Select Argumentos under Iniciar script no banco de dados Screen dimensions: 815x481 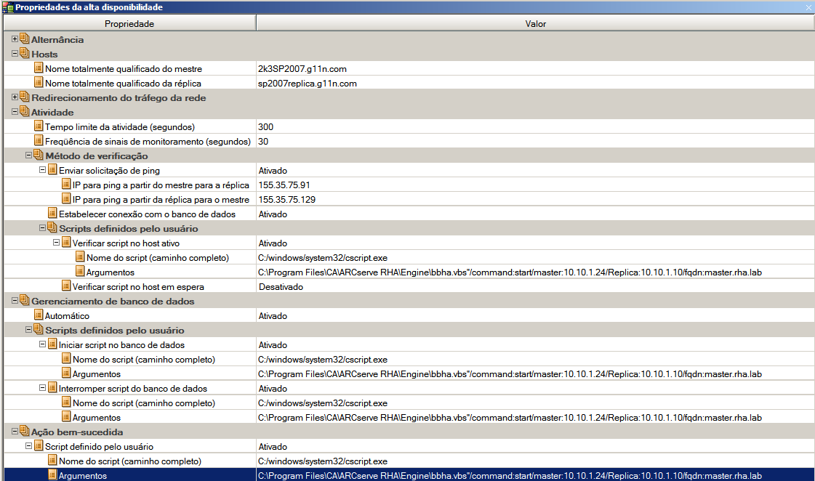(x=96, y=374)
